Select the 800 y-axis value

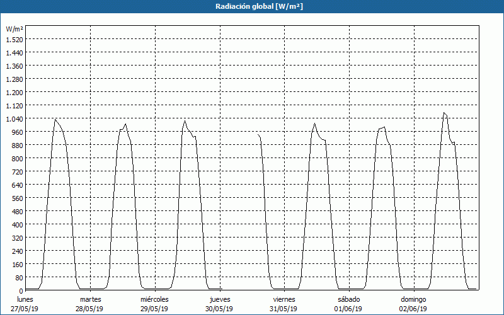pos(18,159)
